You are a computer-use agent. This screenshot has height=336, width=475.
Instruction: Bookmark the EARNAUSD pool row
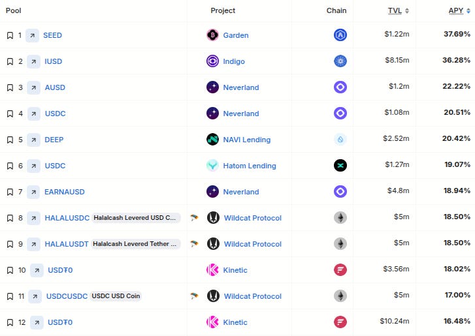(x=10, y=192)
